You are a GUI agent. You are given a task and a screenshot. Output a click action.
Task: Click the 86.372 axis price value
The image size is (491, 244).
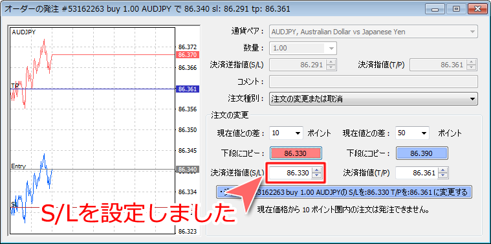(x=187, y=47)
